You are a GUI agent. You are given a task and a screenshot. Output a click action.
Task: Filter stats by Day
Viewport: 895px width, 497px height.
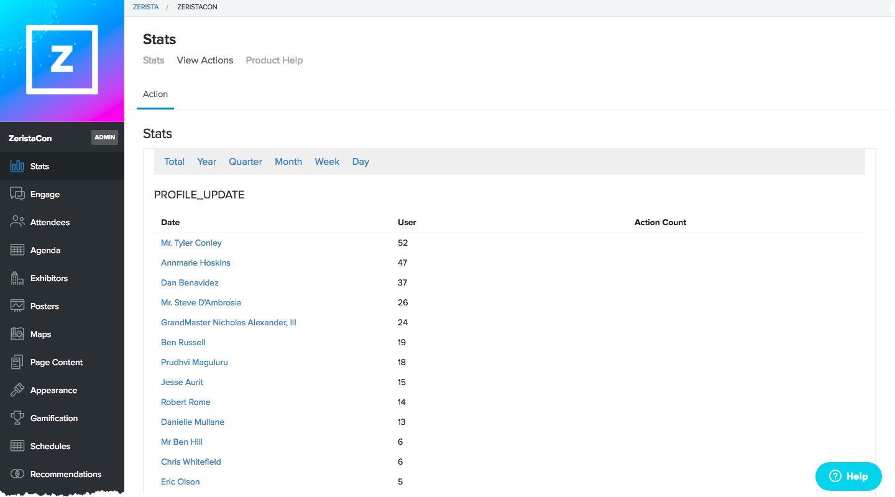point(360,162)
